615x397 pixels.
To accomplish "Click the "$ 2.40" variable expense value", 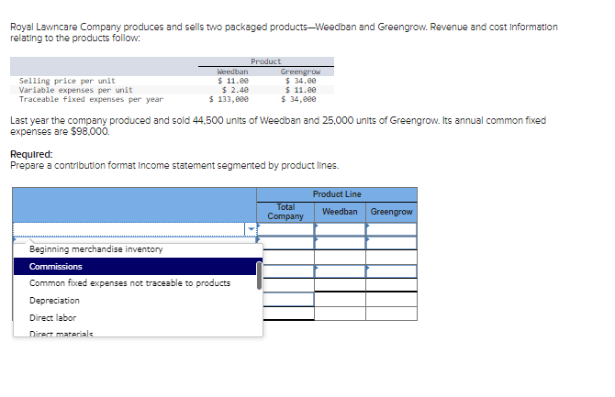I will (235, 90).
